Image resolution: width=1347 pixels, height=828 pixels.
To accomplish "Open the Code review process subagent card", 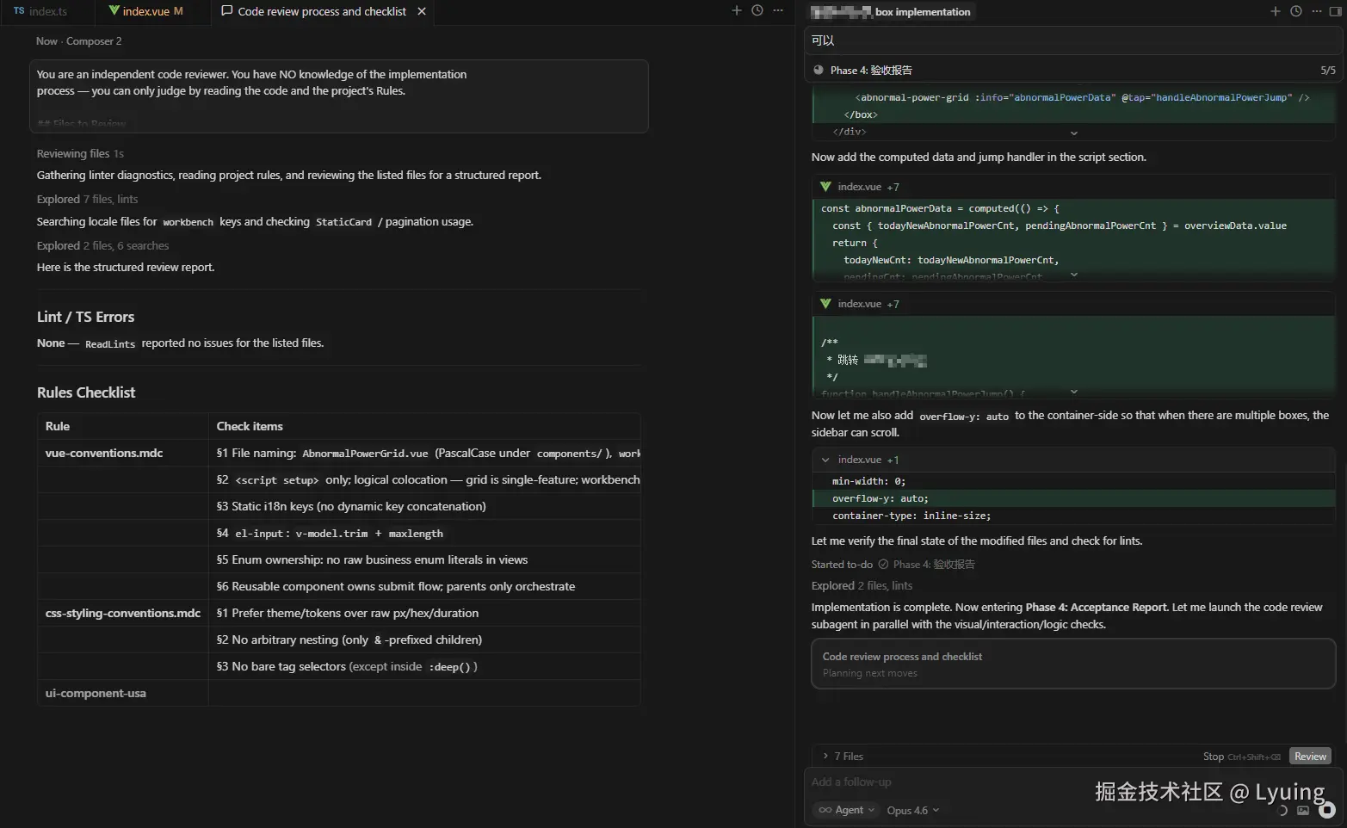I will point(1072,664).
